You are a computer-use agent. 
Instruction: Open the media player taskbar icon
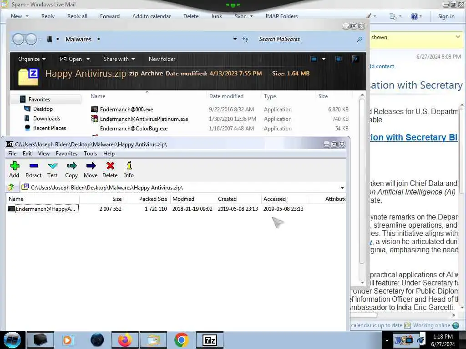68,340
